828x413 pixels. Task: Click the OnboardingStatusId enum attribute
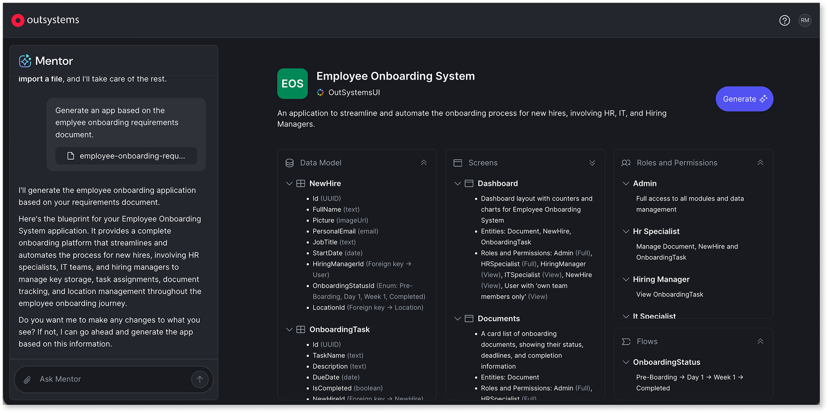369,291
